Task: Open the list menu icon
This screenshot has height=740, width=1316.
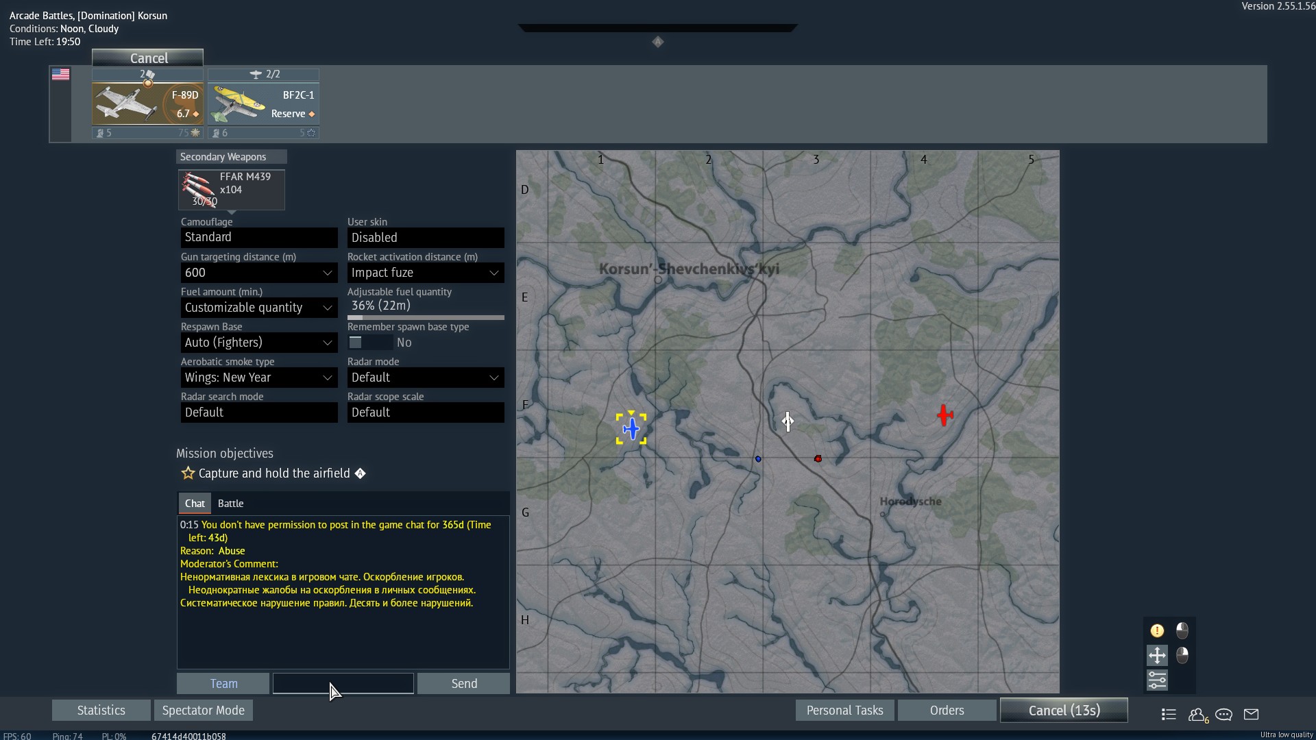Action: [x=1169, y=715]
